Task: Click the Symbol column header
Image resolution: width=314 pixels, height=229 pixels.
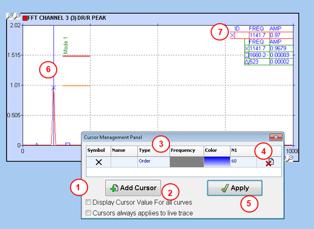Action: (x=99, y=151)
